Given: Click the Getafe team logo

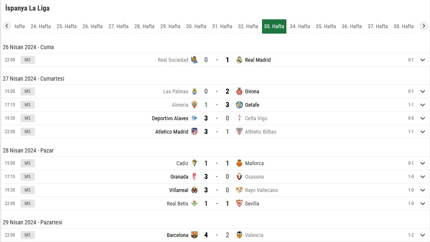Looking at the screenshot, I should point(239,105).
